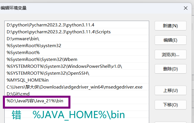
Task: Select the %SystemRoot%\System32\Wbem entry
Action: pos(76,59)
